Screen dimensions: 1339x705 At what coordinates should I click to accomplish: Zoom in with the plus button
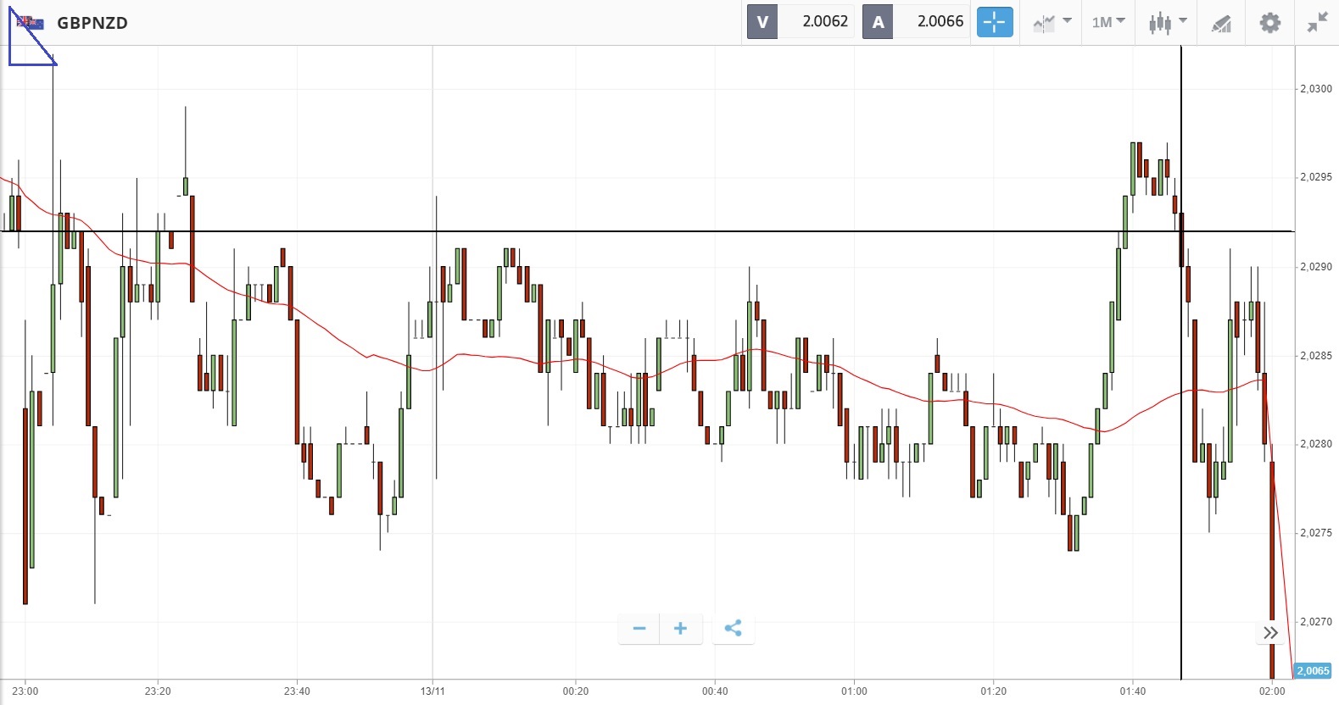pyautogui.click(x=680, y=629)
